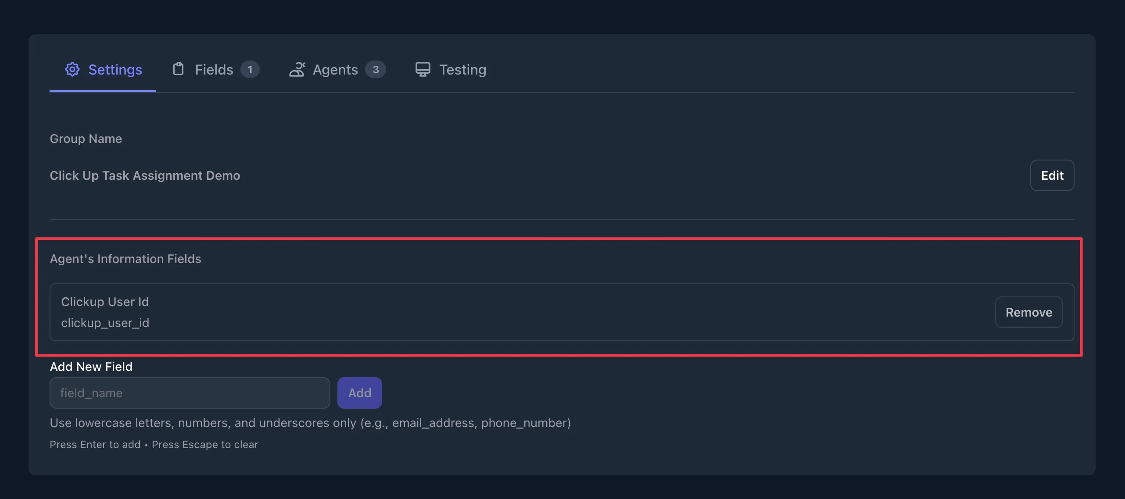This screenshot has height=499, width=1125.
Task: Click the field_name input box
Action: pyautogui.click(x=190, y=392)
